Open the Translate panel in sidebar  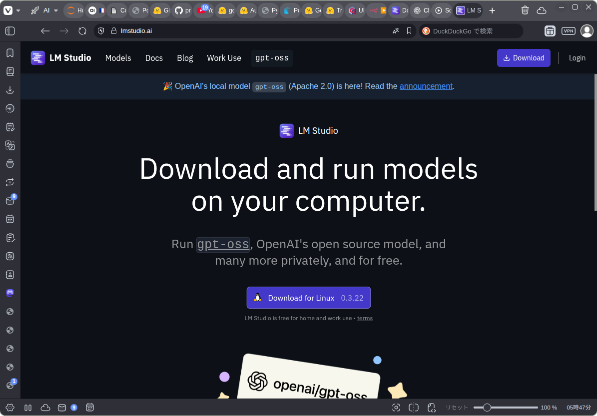coord(10,145)
